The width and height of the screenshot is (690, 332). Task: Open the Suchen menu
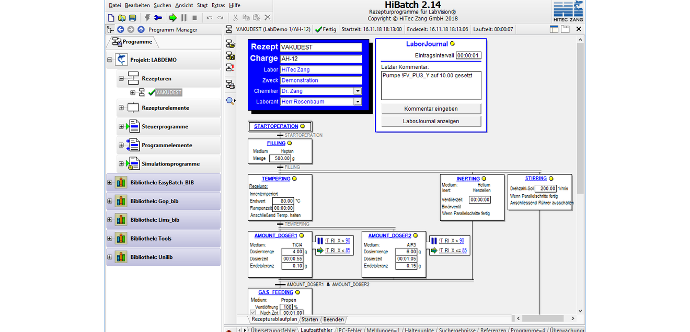point(162,5)
